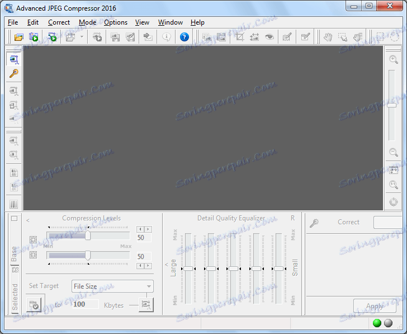The width and height of the screenshot is (407, 334).
Task: Click the gray status indicator light
Action: coord(389,323)
